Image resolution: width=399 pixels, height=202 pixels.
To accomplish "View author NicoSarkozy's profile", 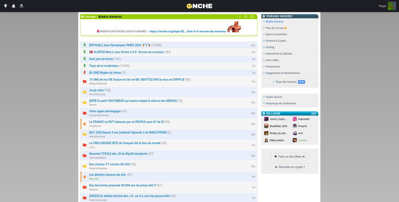I will pyautogui.click(x=97, y=94).
